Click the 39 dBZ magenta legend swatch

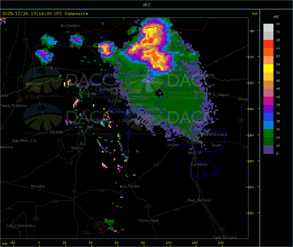268,101
